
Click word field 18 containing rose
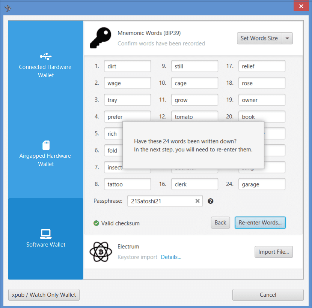tap(262, 83)
